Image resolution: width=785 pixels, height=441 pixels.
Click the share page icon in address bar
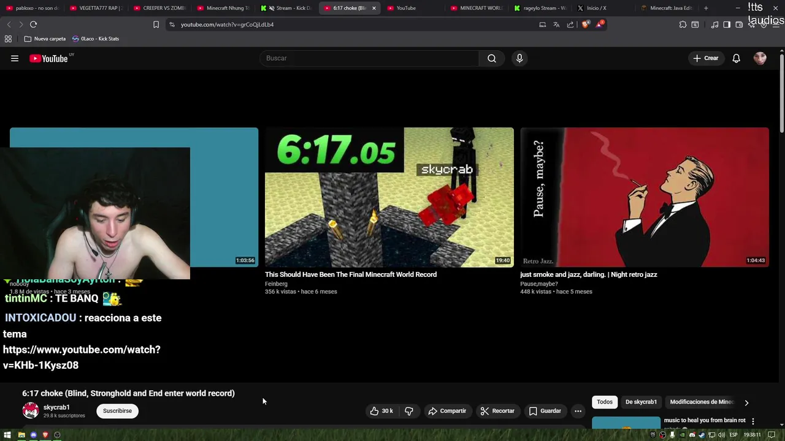[570, 24]
